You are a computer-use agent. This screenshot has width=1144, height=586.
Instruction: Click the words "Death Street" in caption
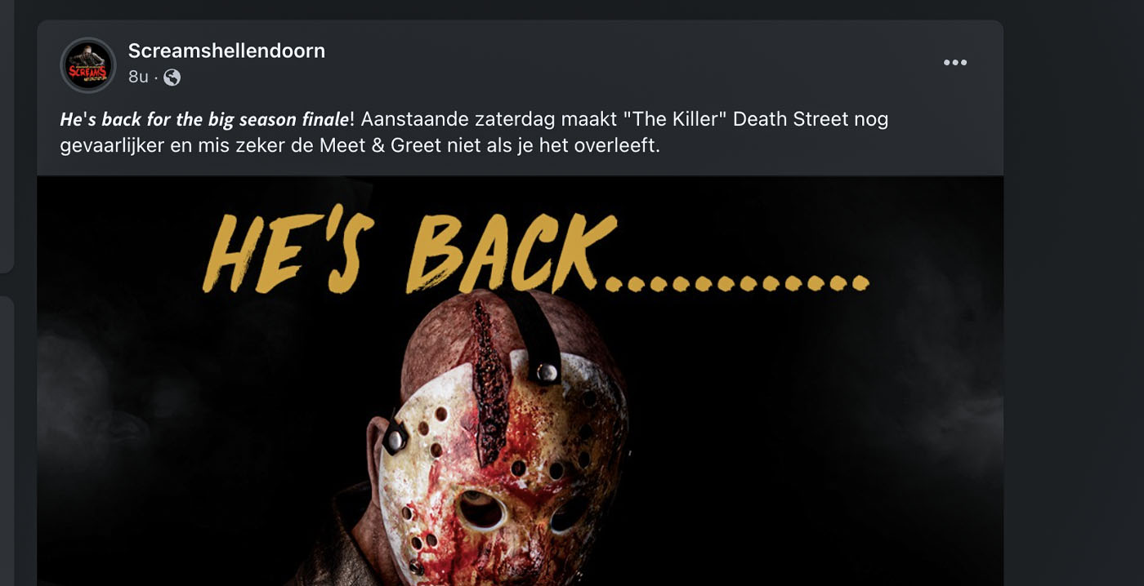click(x=789, y=119)
